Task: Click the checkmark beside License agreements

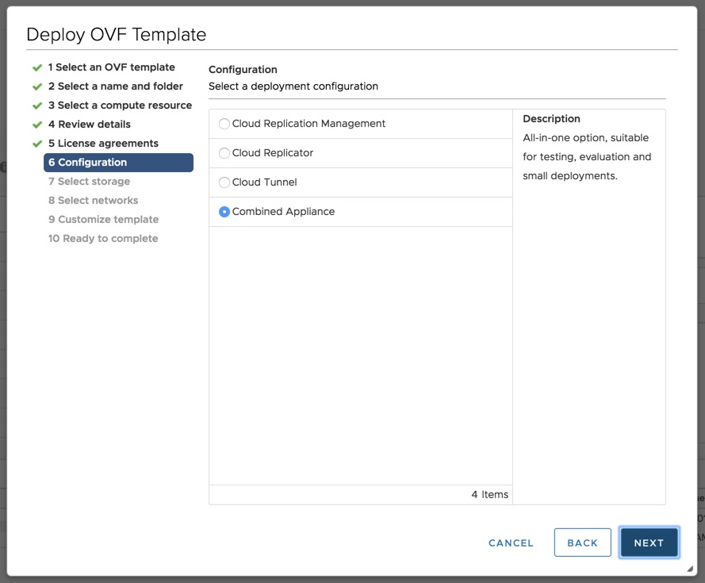Action: tap(36, 144)
